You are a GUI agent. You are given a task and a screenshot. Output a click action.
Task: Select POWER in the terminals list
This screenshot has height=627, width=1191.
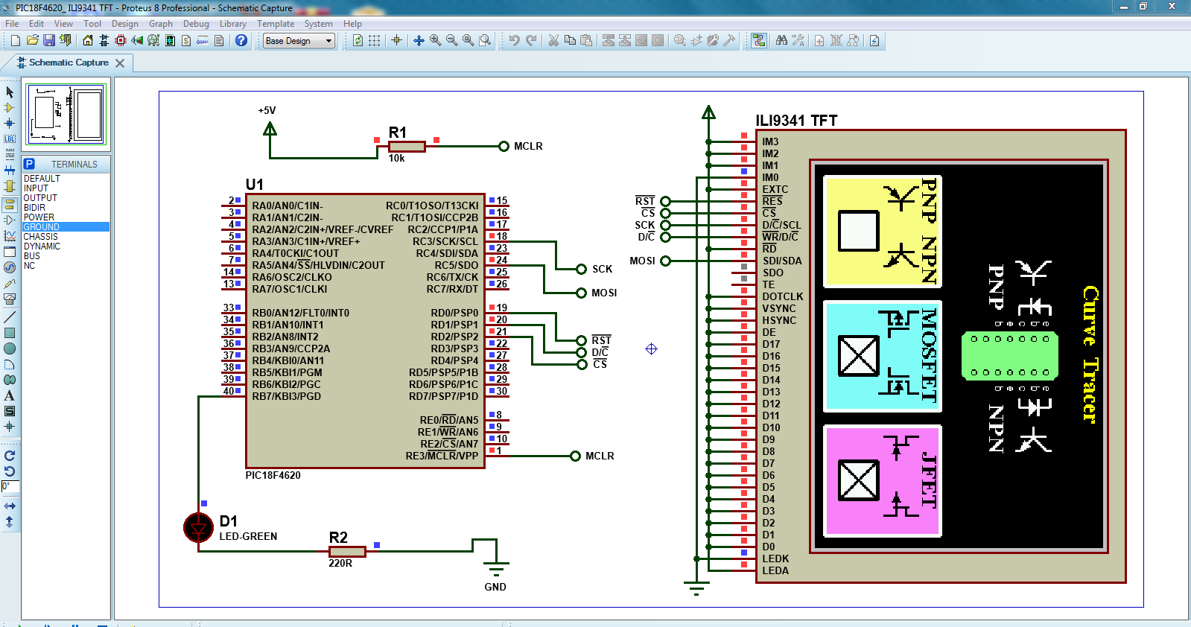tap(39, 217)
